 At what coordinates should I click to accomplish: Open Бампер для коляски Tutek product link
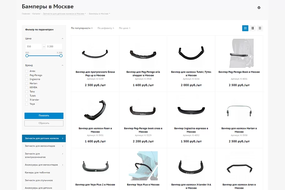pos(191,74)
